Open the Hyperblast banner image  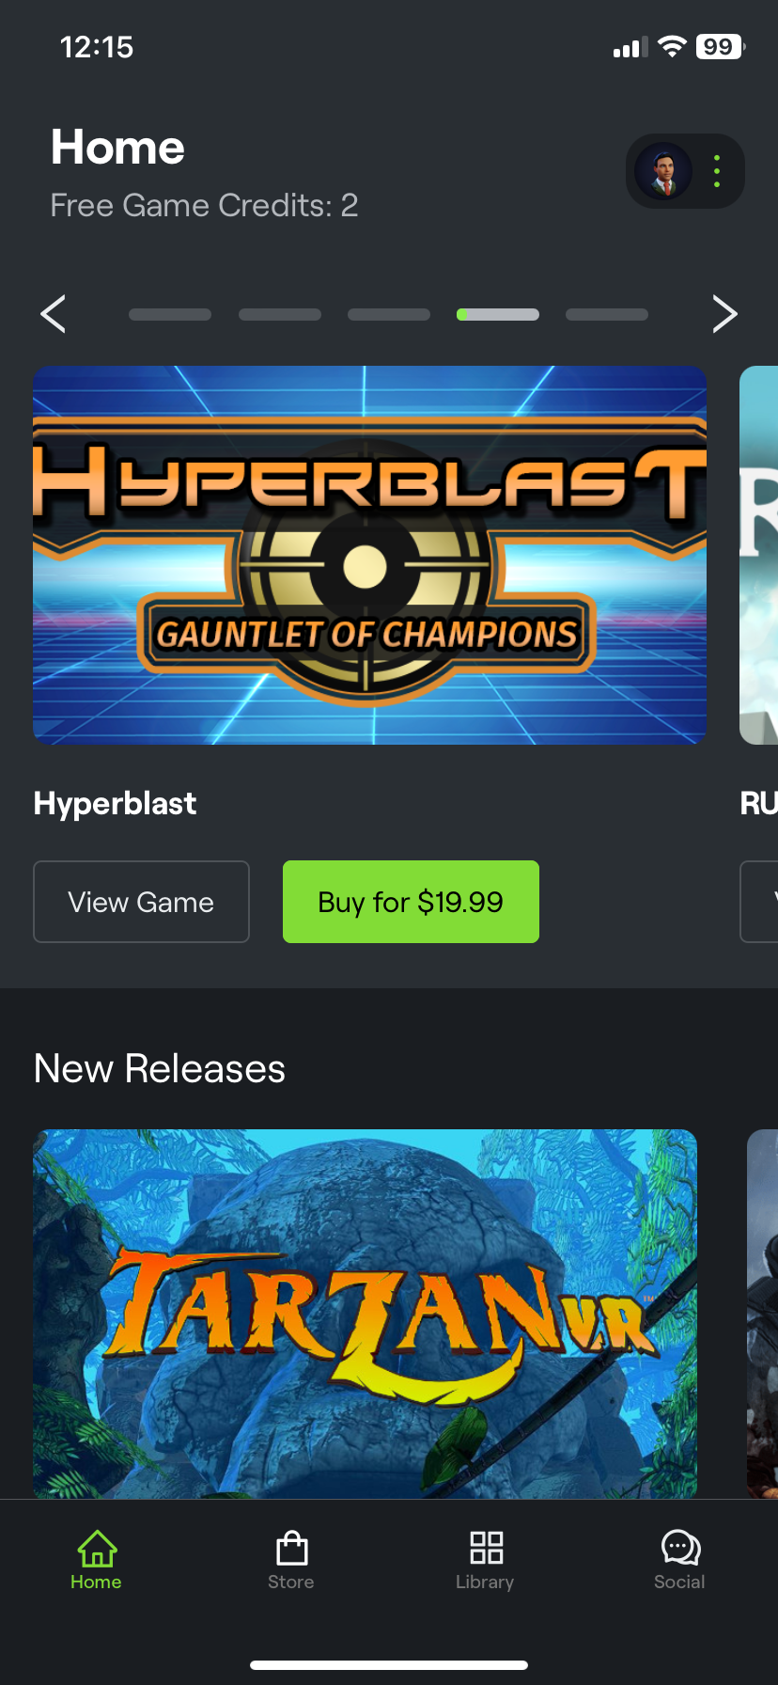tap(369, 555)
